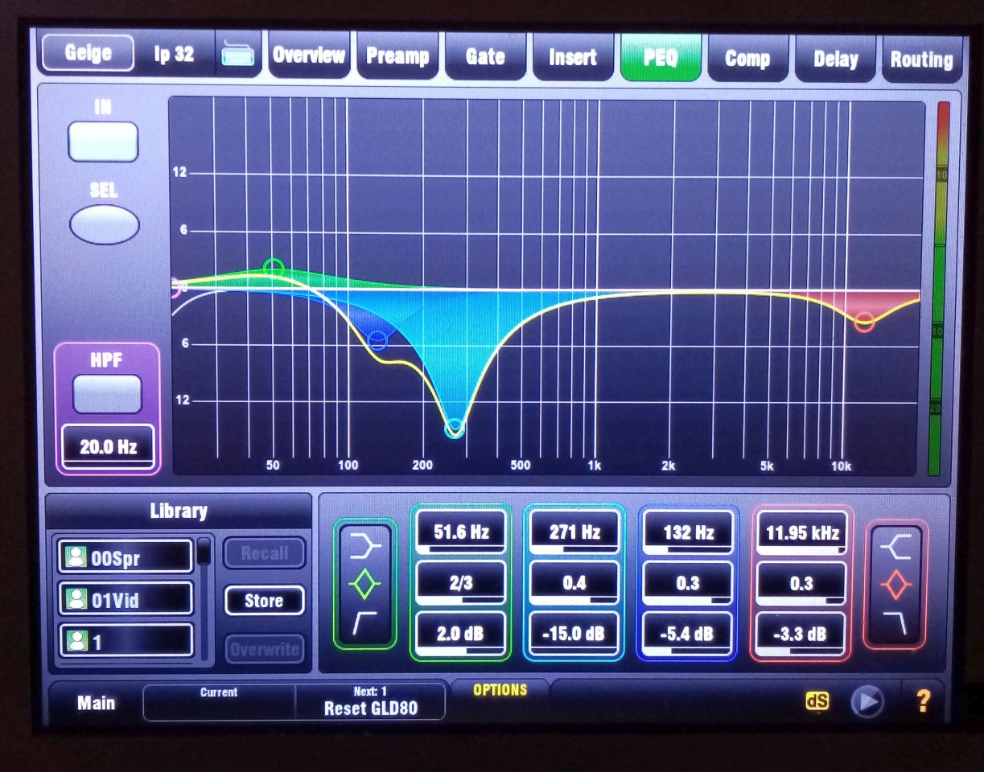Screen dimensions: 984x772
Task: Select the 2.0 dB gain field
Action: coord(461,634)
